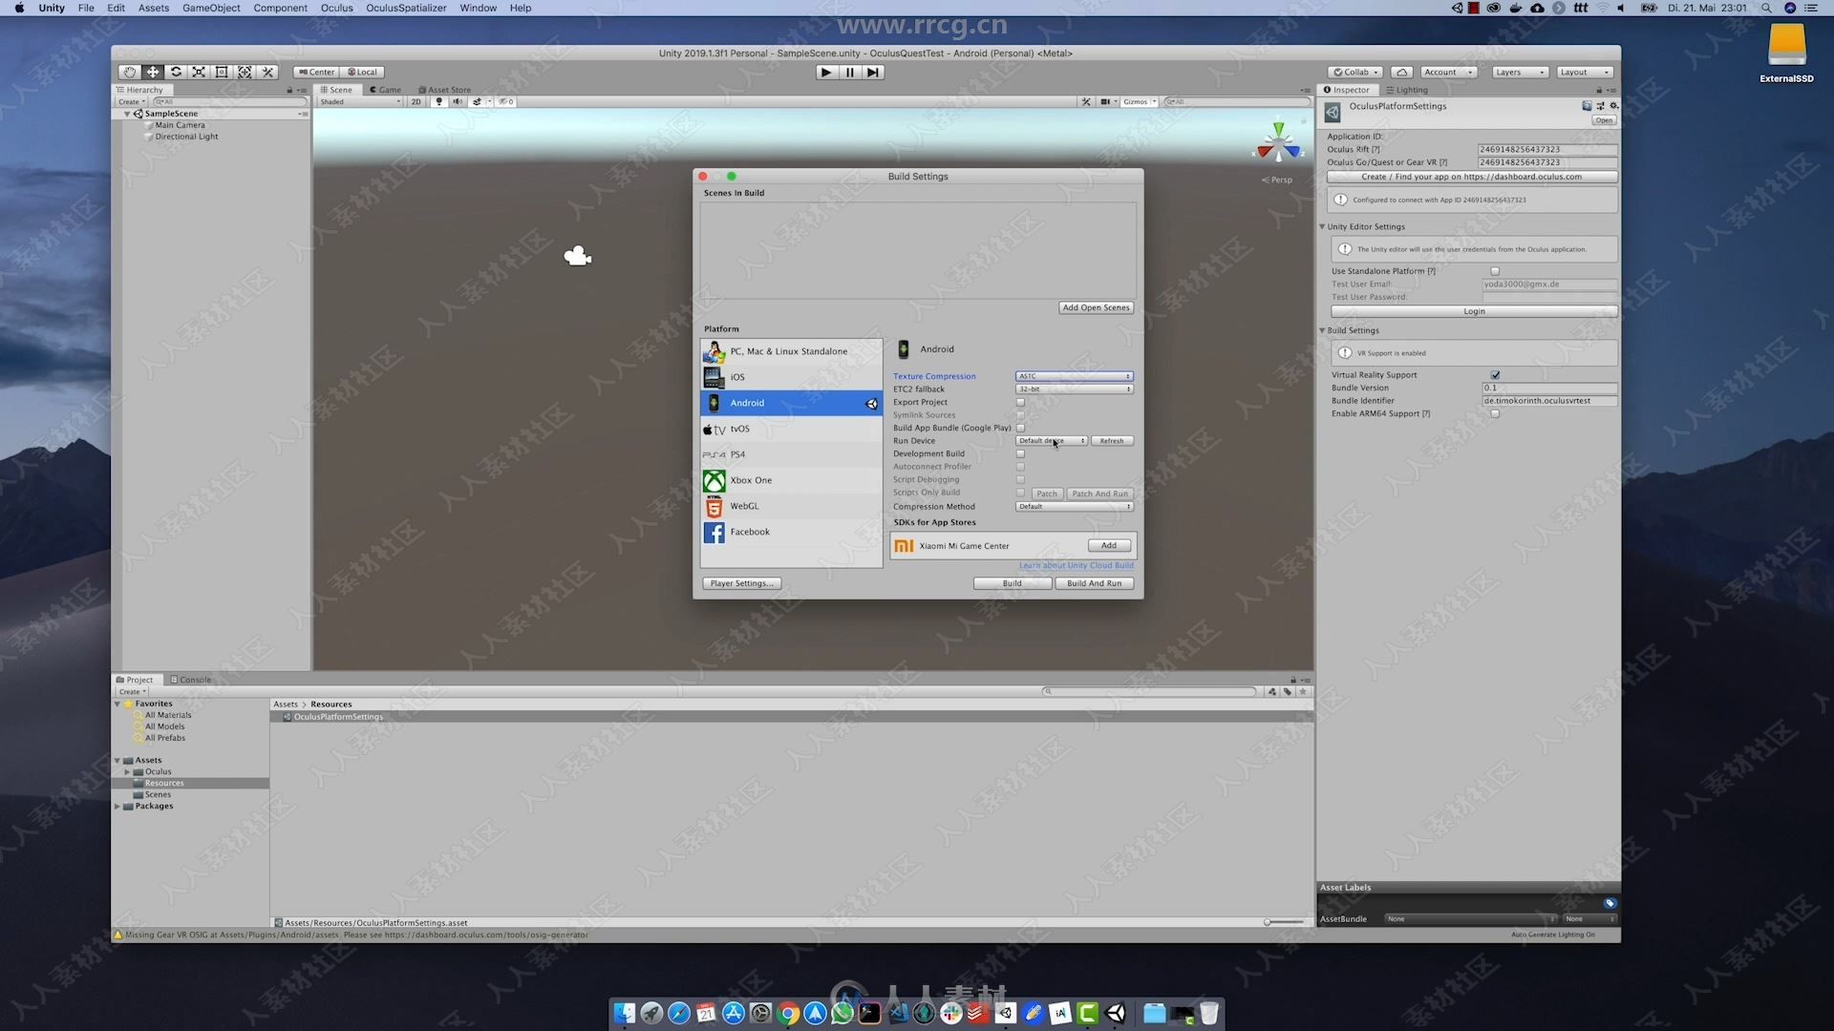
Task: Open the Unity cloud services icon
Action: pyautogui.click(x=1401, y=72)
